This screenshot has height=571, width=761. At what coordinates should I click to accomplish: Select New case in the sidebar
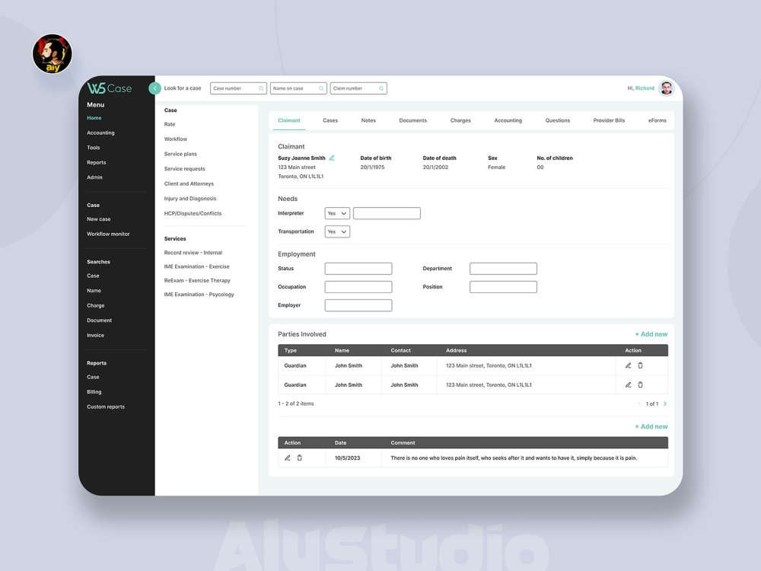(98, 219)
